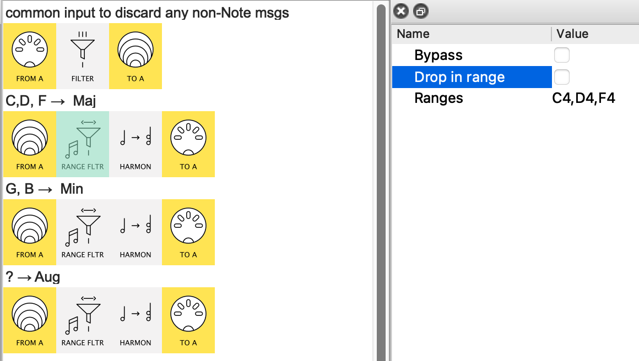Click RANGE FLTR in G, B Min row

pyautogui.click(x=83, y=232)
